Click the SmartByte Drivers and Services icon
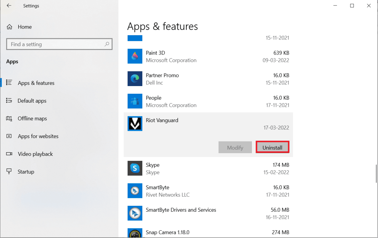378x238 pixels. click(x=135, y=213)
